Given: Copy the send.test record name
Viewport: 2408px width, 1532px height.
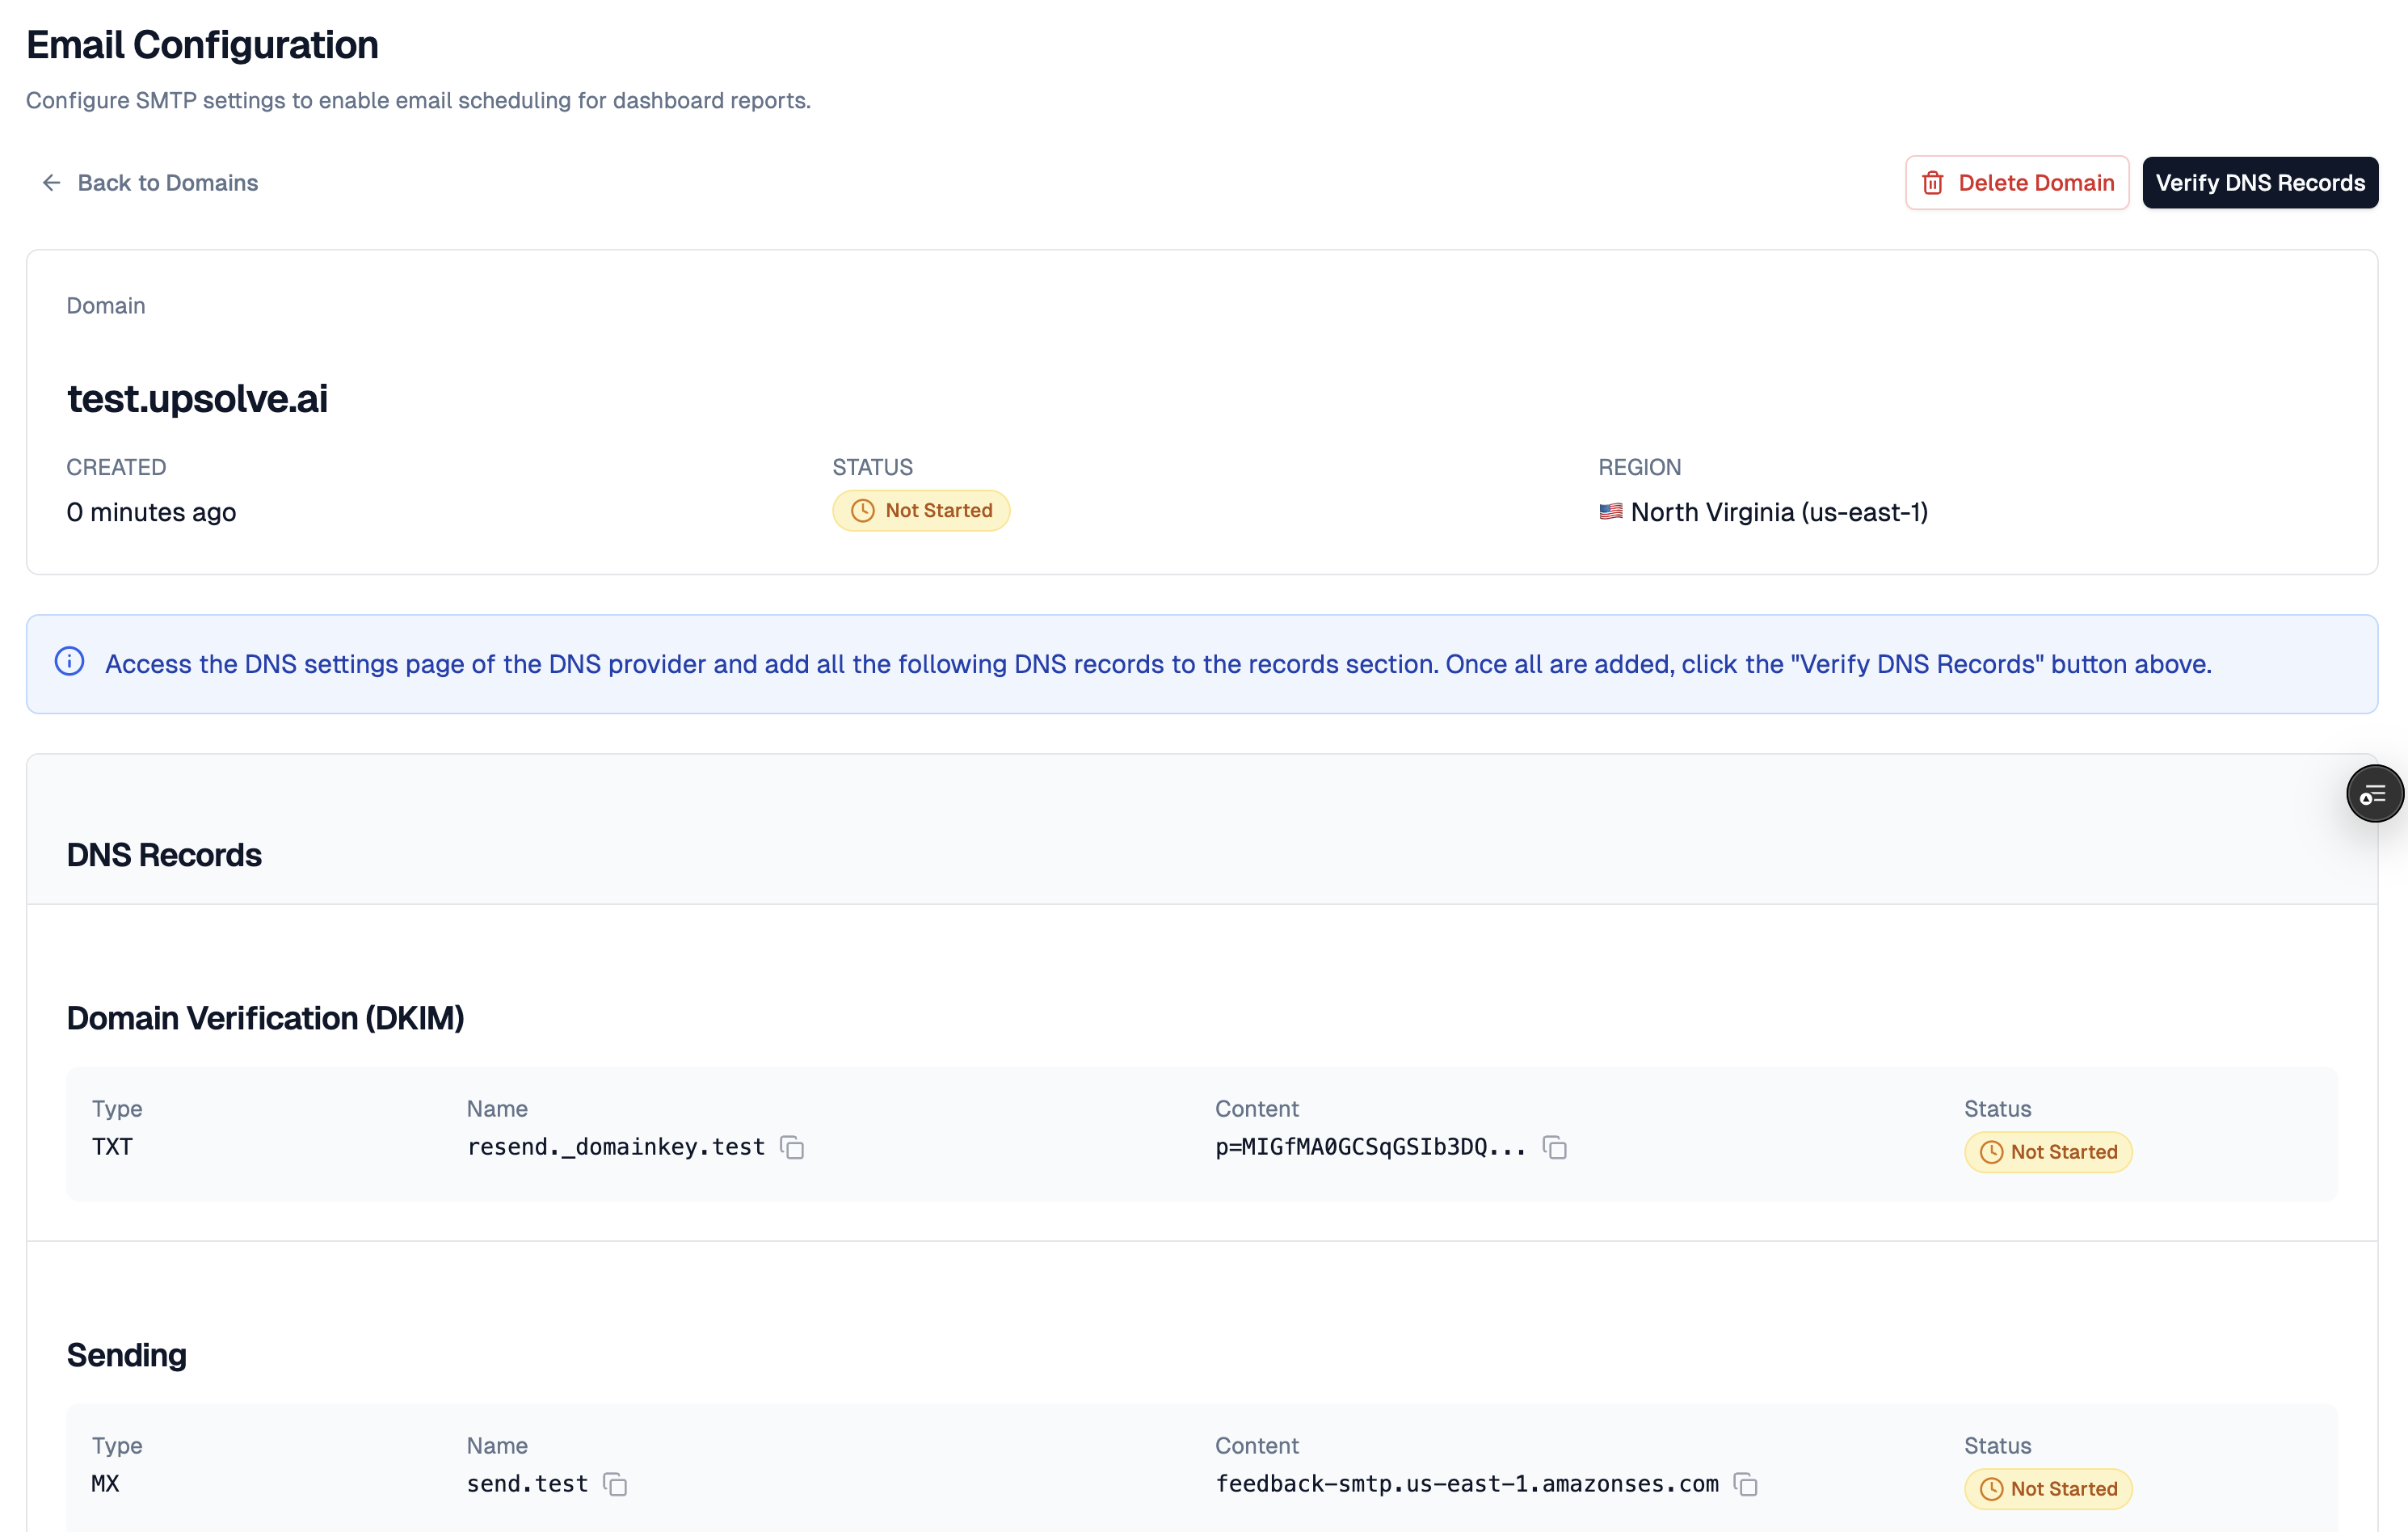Looking at the screenshot, I should click(614, 1485).
